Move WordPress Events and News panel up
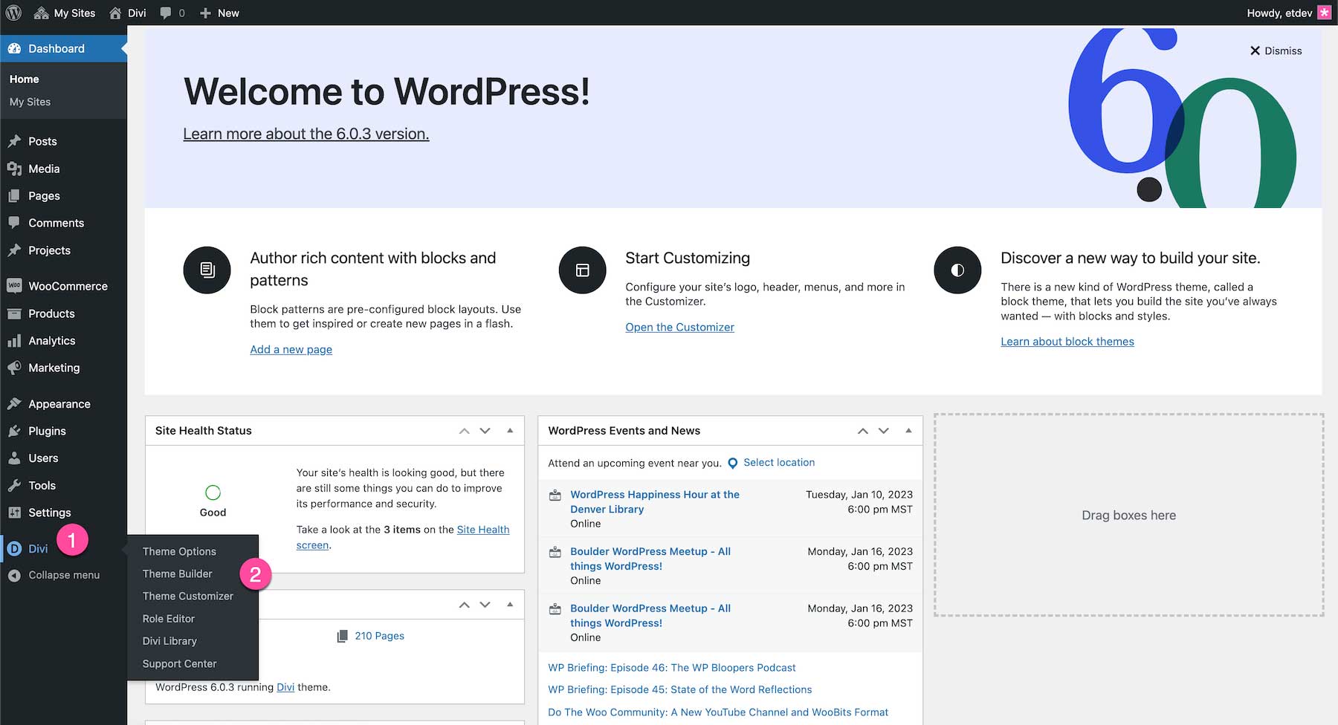 click(863, 431)
